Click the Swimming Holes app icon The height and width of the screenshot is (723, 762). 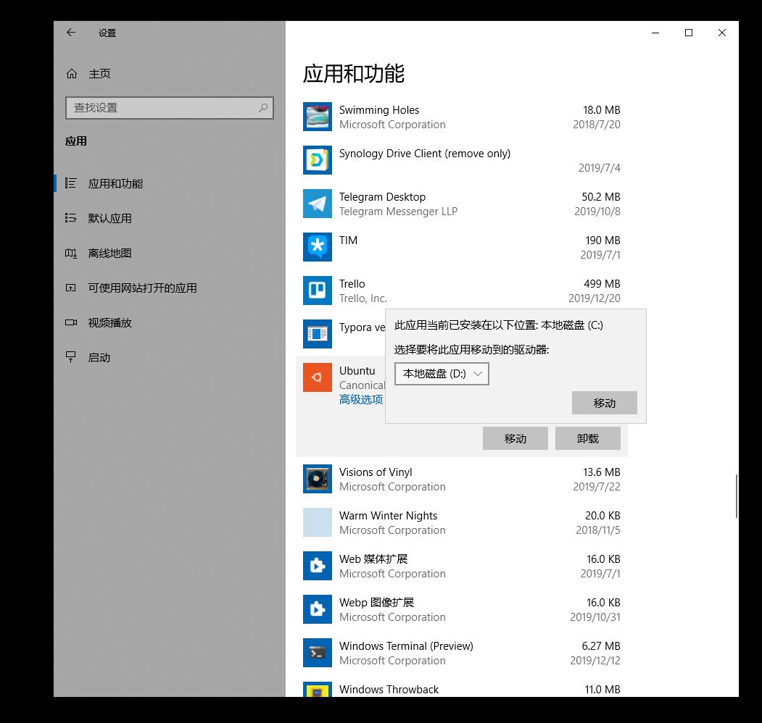point(318,117)
